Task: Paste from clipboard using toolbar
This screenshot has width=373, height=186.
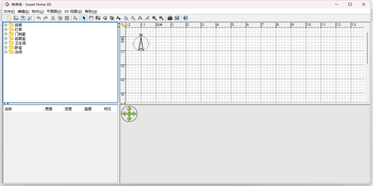Action: pos(67,18)
